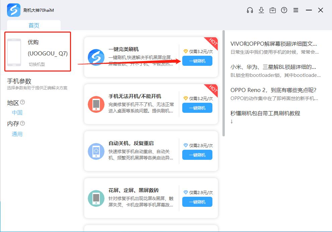This screenshot has height=232, width=332.
Task: Open the hamburger main menu
Action: point(296,10)
